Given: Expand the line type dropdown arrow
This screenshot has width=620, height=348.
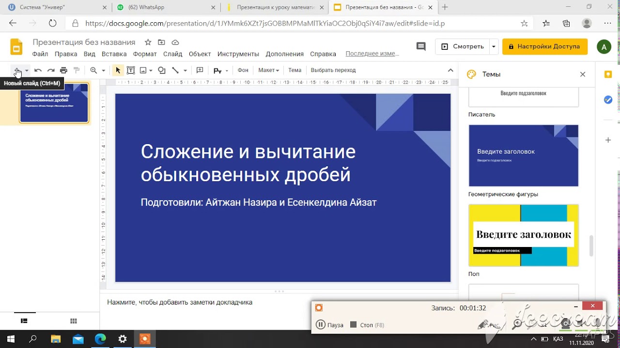Looking at the screenshot, I should tap(185, 71).
